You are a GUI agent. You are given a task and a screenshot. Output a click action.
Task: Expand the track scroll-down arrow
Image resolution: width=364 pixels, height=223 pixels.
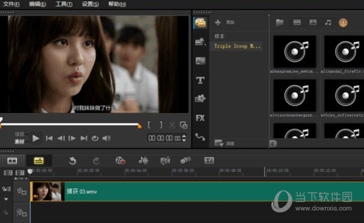[x=6, y=199]
